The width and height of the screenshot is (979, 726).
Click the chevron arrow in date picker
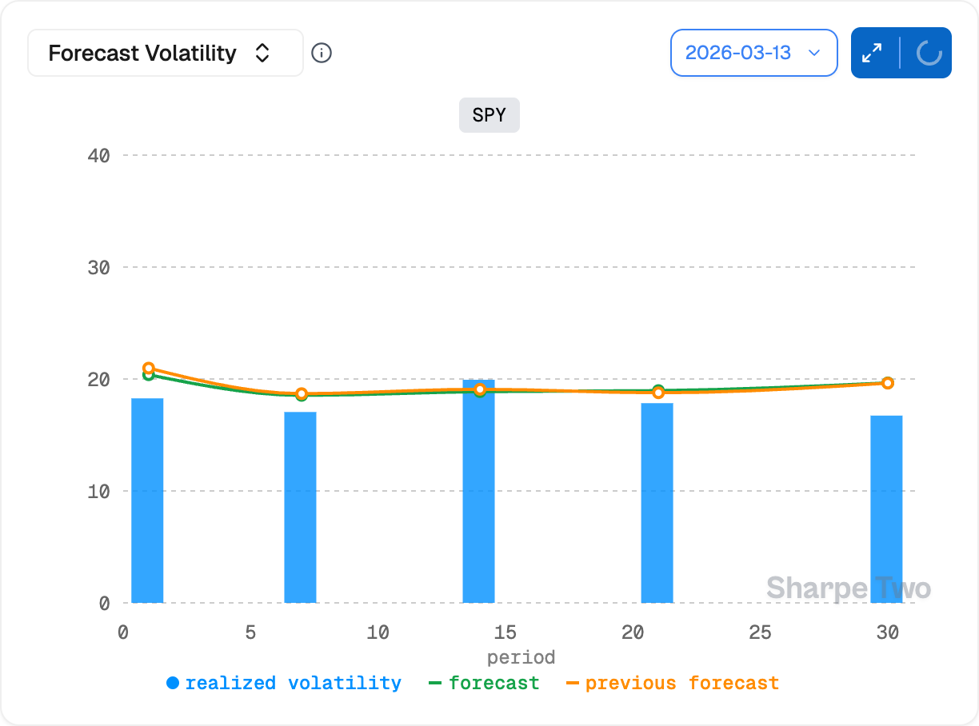(x=814, y=53)
